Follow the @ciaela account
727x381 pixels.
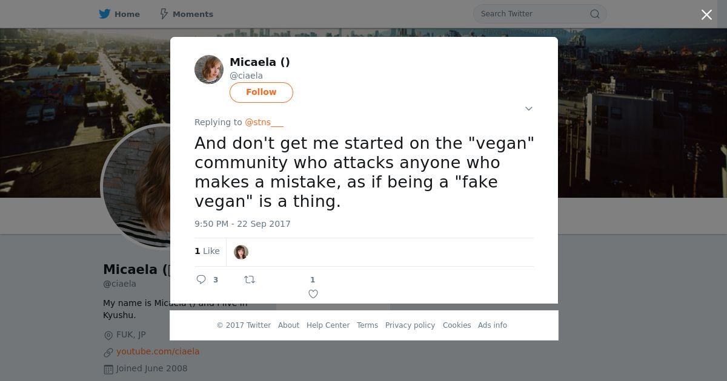click(261, 92)
